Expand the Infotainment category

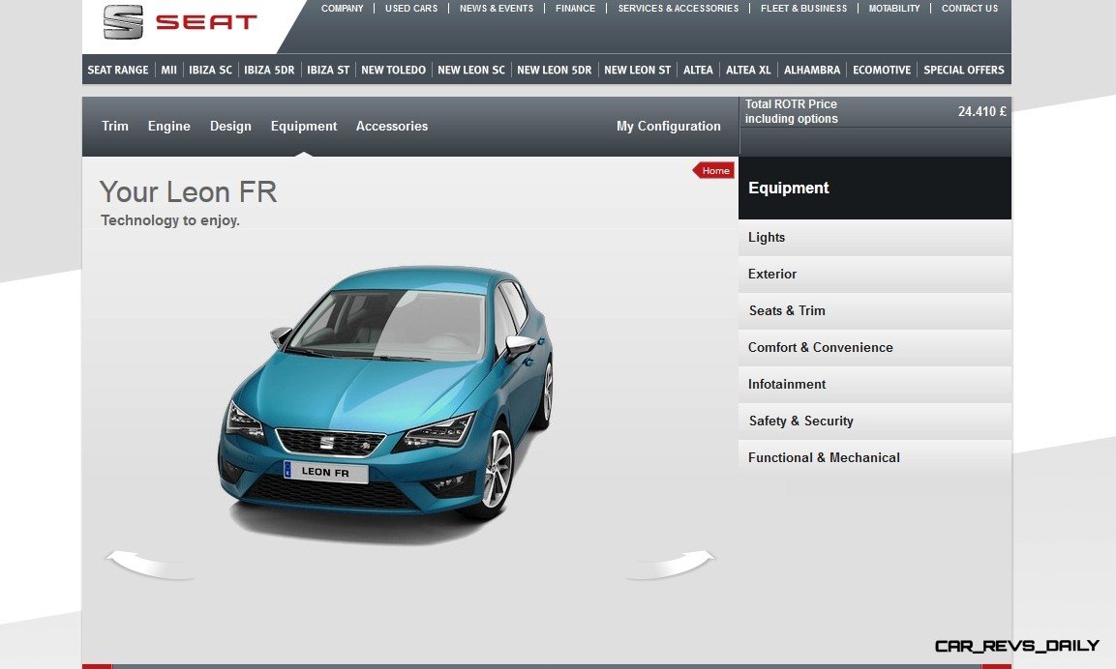[x=875, y=384]
